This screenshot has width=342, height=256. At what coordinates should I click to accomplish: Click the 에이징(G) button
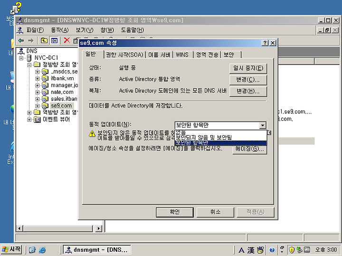click(x=250, y=149)
